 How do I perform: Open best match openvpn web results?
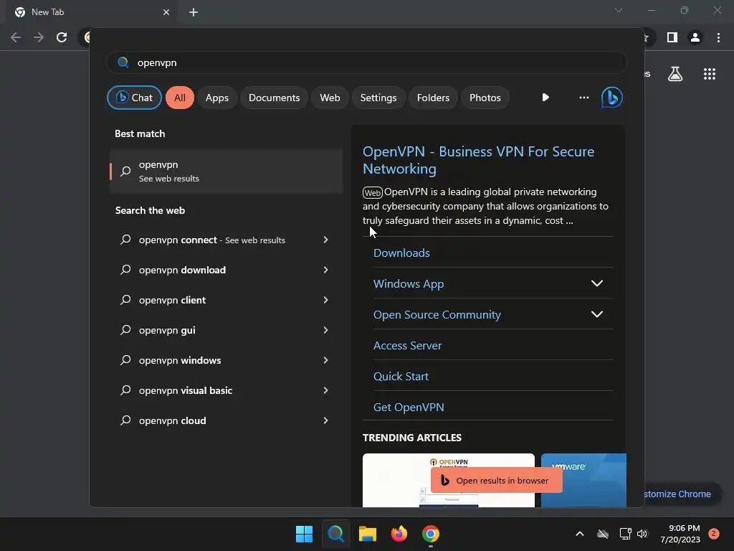pyautogui.click(x=226, y=171)
